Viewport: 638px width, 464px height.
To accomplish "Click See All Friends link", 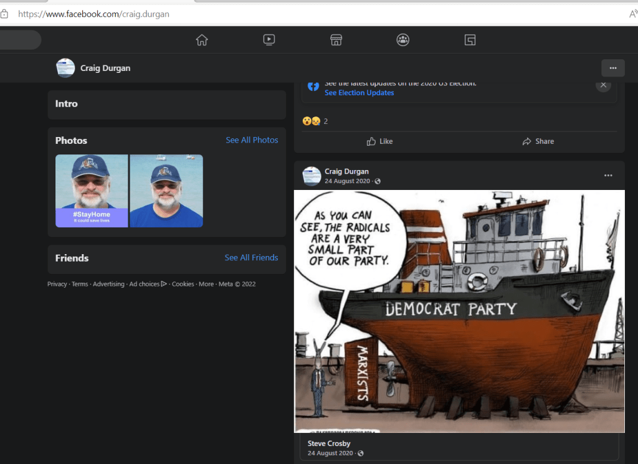I will click(251, 257).
